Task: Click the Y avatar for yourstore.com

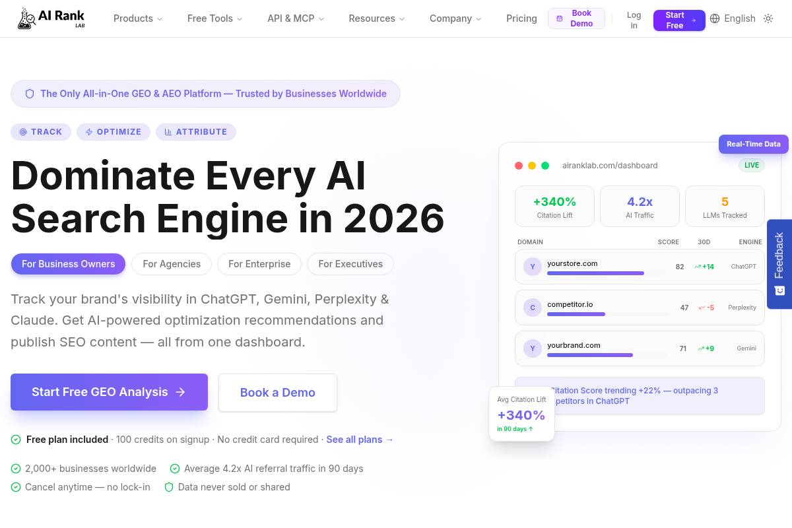Action: click(533, 267)
